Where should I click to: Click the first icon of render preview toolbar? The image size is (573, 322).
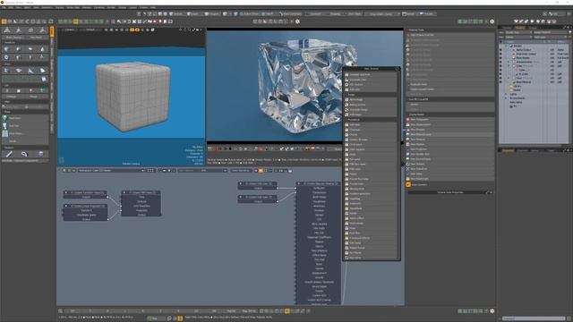coord(210,148)
